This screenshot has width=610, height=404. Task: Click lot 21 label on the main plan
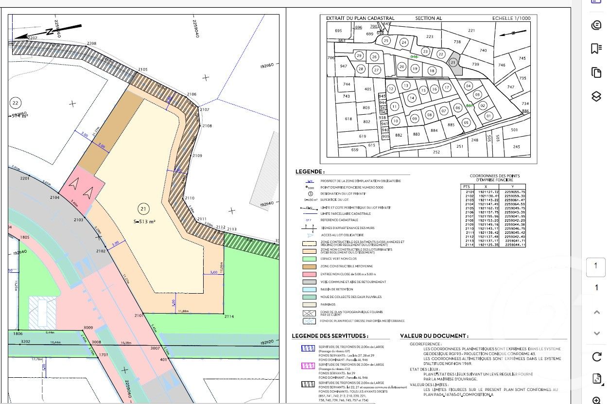[142, 209]
